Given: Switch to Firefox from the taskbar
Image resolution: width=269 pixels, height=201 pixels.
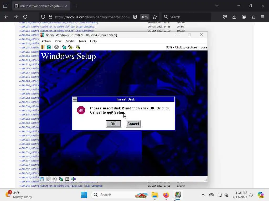Looking at the screenshot, I should pyautogui.click(x=166, y=195).
